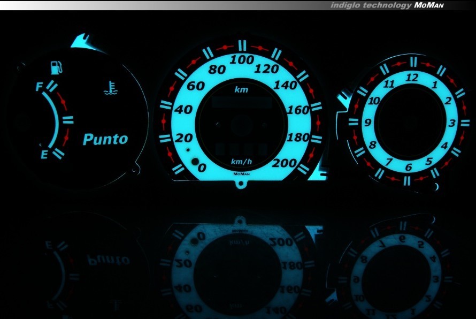476x319 pixels.
Task: Click the 160 mark on speedometer
Action: (x=298, y=110)
